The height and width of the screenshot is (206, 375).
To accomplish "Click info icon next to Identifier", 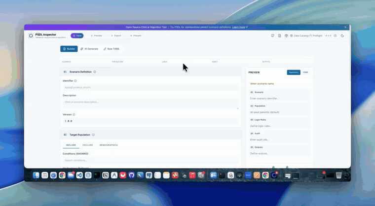I will (x=75, y=81).
